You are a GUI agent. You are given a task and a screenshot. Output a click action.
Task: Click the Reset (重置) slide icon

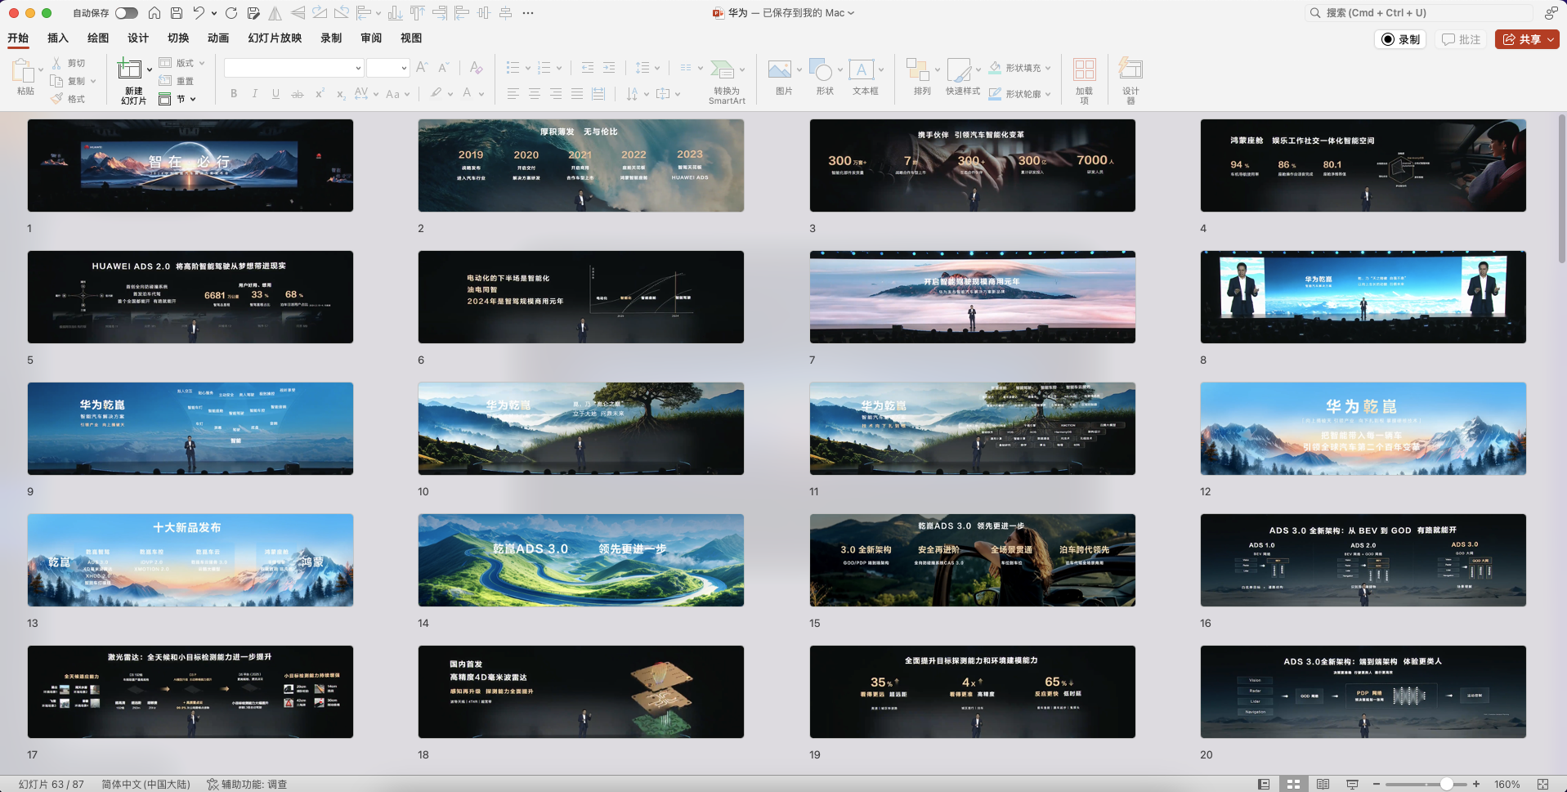pos(165,81)
